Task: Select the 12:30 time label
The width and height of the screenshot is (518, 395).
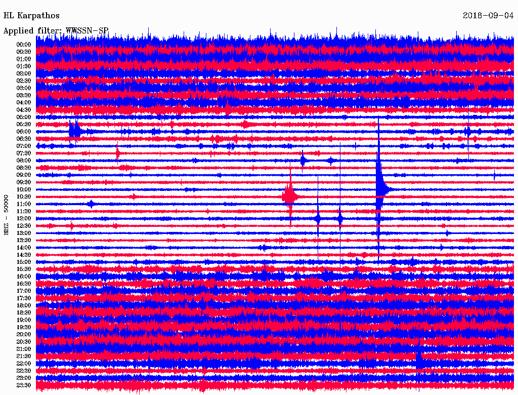Action: pyautogui.click(x=24, y=226)
